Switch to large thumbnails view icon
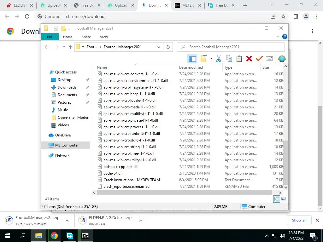 point(284,199)
